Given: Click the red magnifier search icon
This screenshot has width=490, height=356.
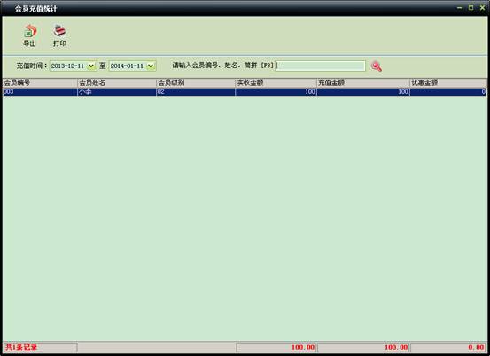Looking at the screenshot, I should (376, 66).
